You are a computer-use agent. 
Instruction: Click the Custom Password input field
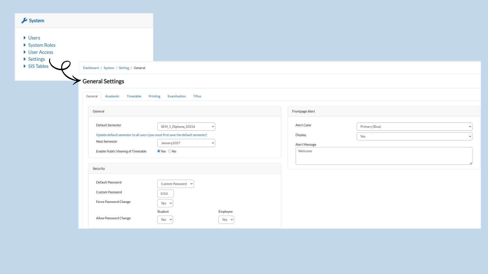(x=165, y=194)
